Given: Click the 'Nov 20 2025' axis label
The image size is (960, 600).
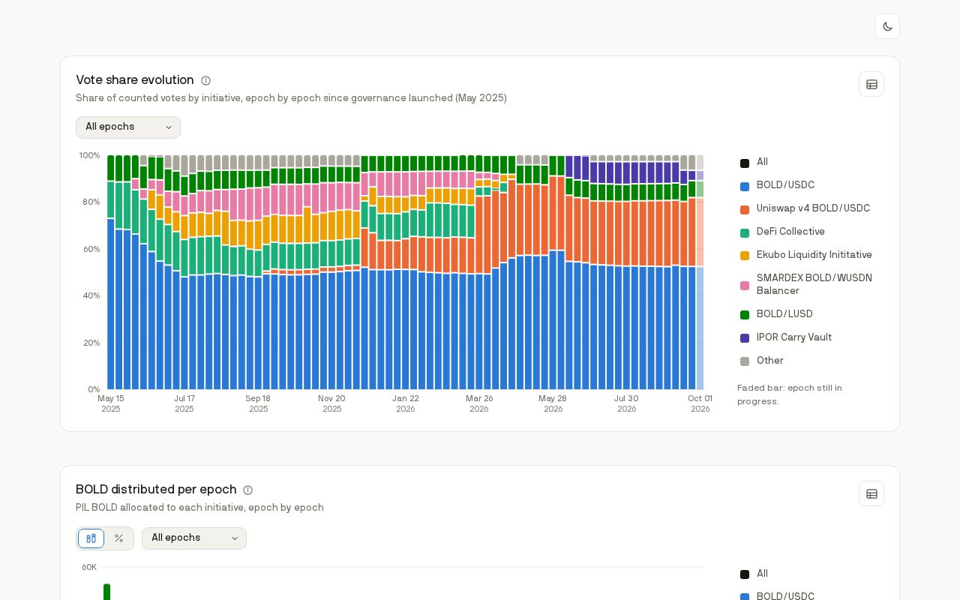Looking at the screenshot, I should coord(331,403).
